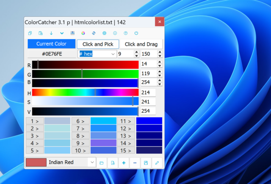The image size is (271, 184).
Task: Edit the color entry with pencil icon
Action: click(x=157, y=162)
